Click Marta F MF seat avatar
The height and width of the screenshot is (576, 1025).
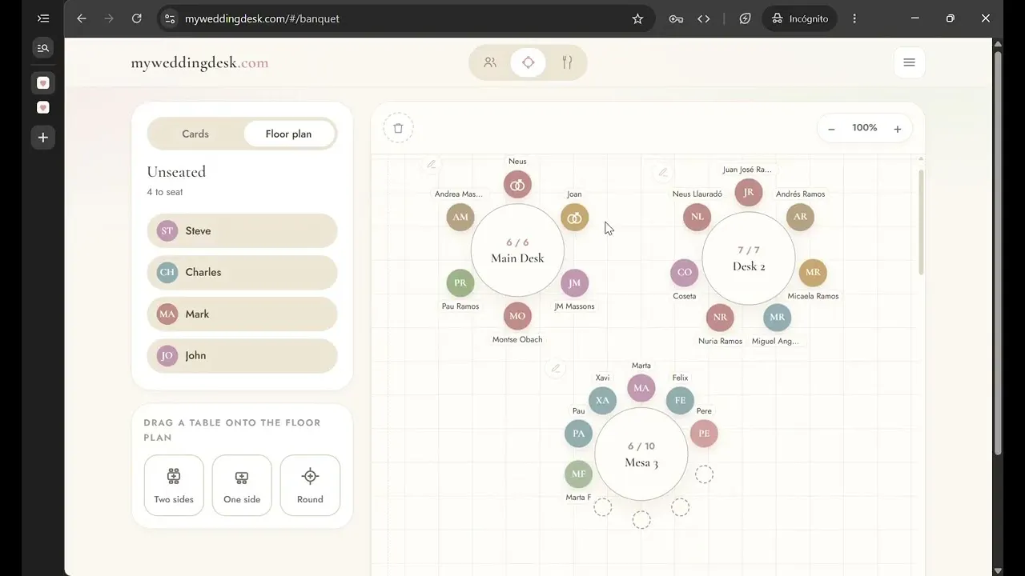(578, 474)
